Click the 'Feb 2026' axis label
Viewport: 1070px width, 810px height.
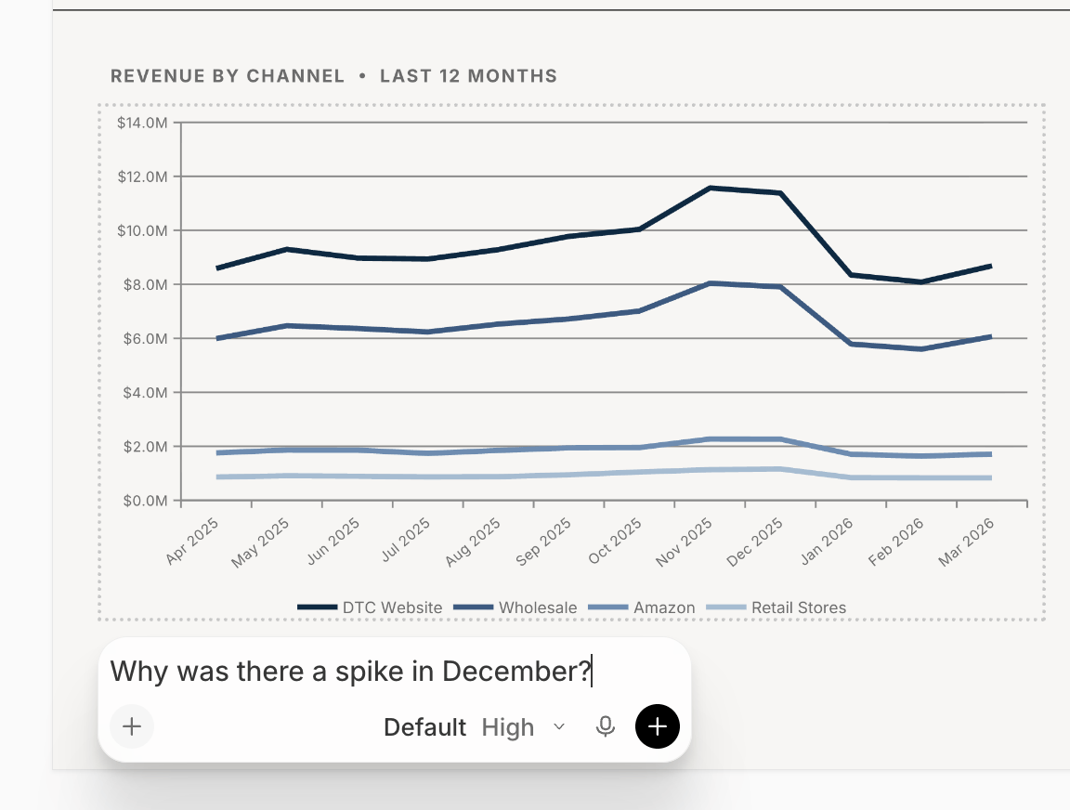tap(895, 542)
